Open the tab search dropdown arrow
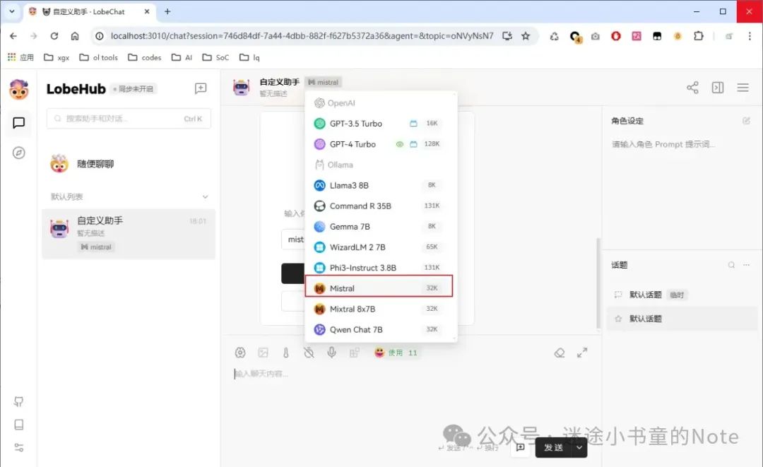This screenshot has width=763, height=467. 12,11
